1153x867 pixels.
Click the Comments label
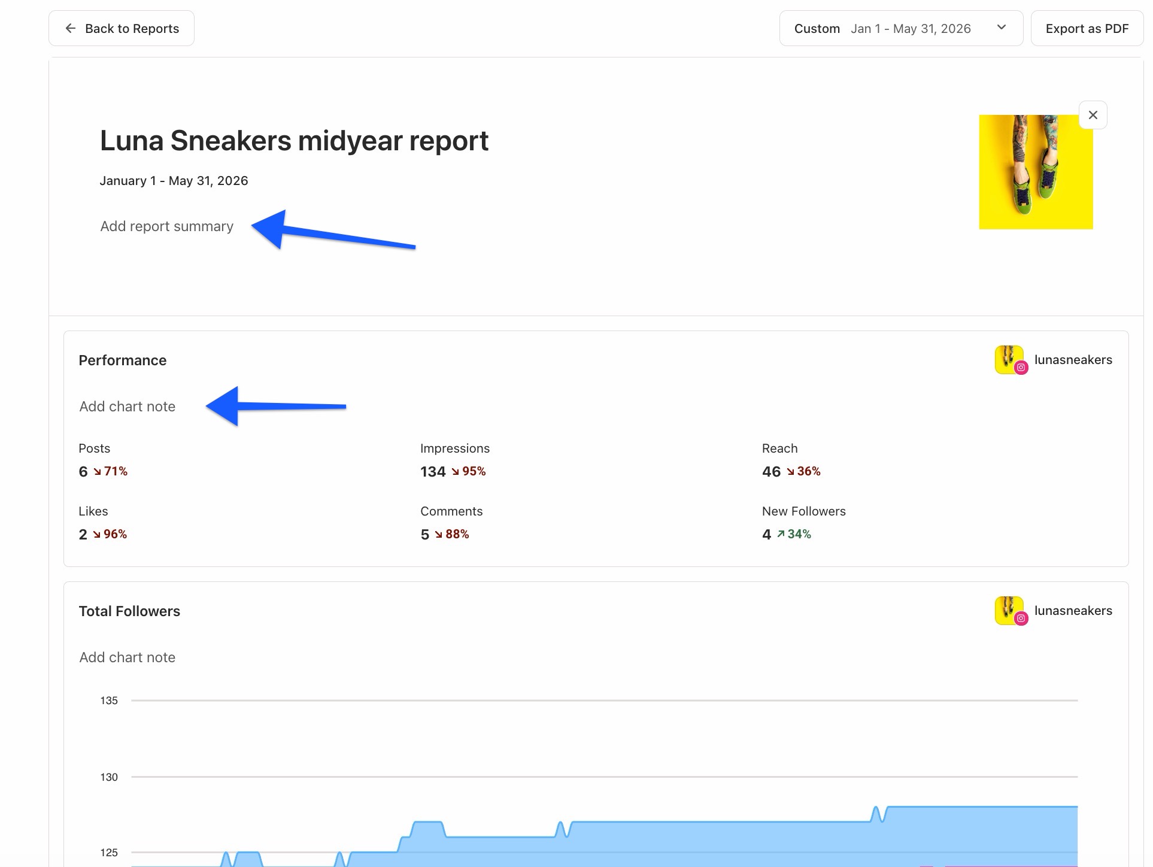point(451,511)
